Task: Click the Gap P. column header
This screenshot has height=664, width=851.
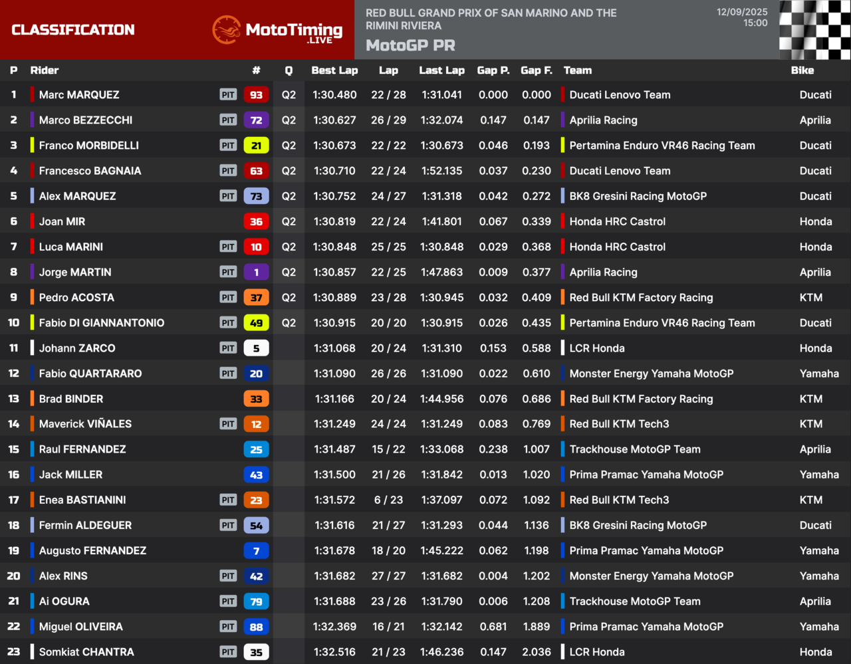Action: [493, 70]
